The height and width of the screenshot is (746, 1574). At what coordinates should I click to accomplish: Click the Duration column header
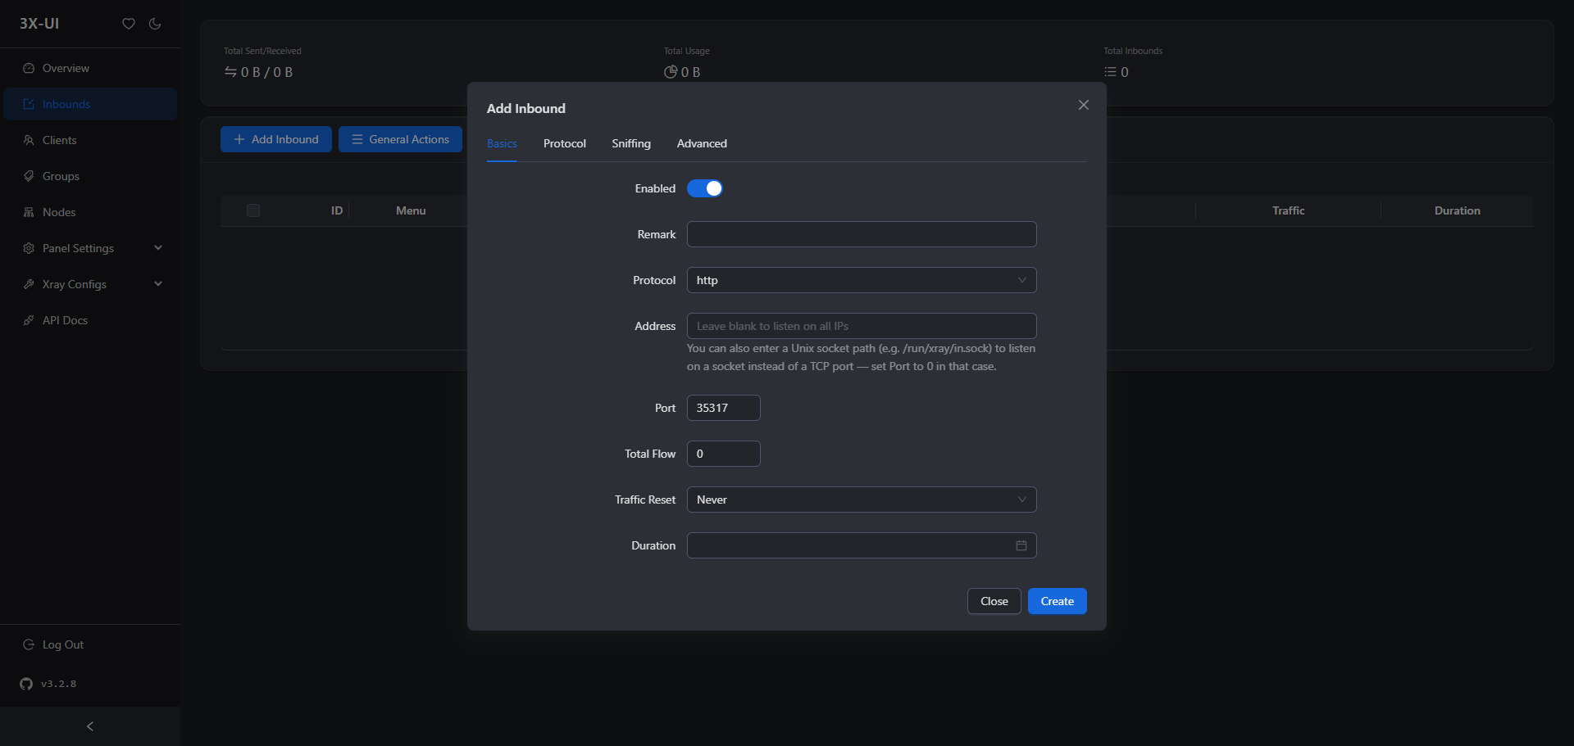1458,210
